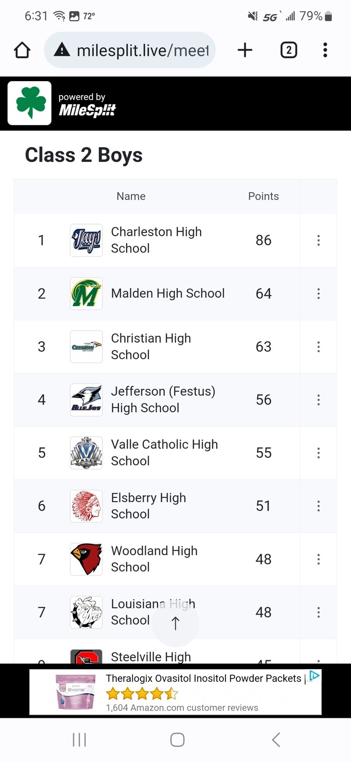Expand options for Charleston High School row

[x=319, y=241]
